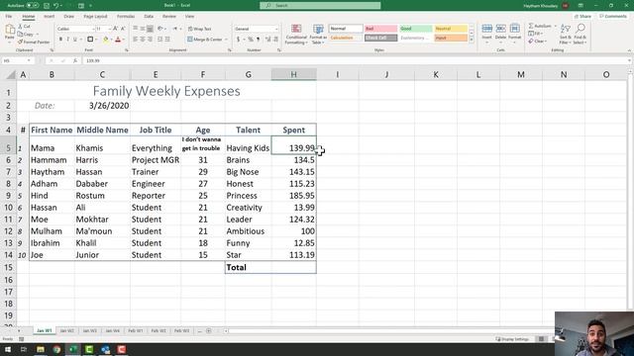This screenshot has width=634, height=356.
Task: Toggle Underline formatting
Action: point(75,40)
